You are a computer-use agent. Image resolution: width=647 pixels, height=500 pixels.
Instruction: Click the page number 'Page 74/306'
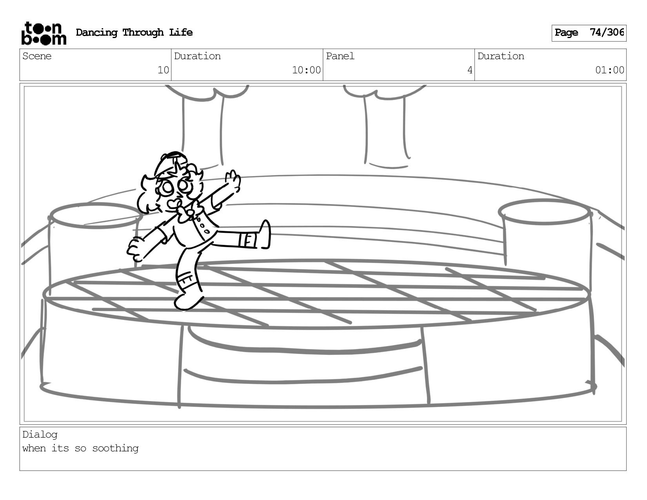point(589,33)
